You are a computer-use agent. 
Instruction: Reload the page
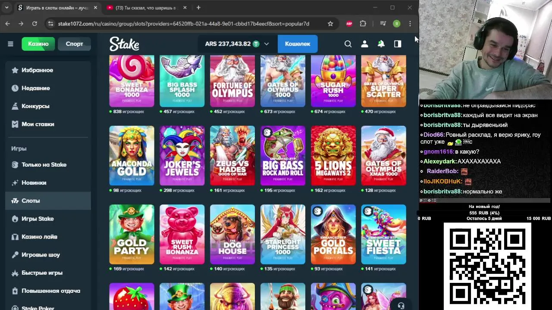pos(34,24)
